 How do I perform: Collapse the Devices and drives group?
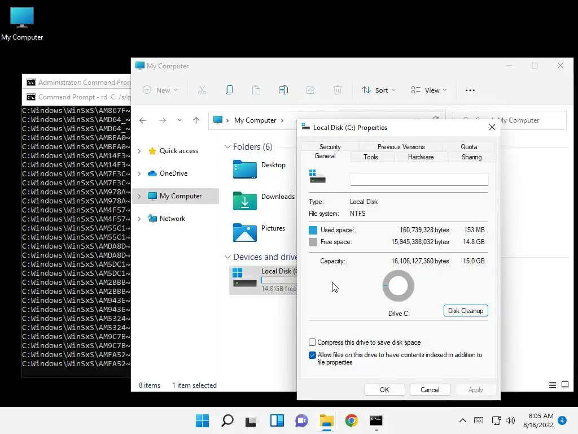pyautogui.click(x=227, y=257)
